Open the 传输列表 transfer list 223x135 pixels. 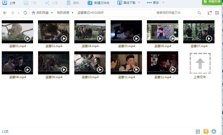[x=212, y=2]
